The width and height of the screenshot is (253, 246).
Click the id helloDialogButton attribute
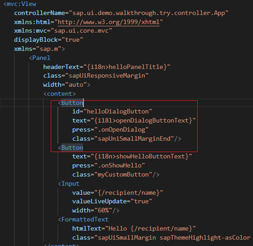coord(112,112)
